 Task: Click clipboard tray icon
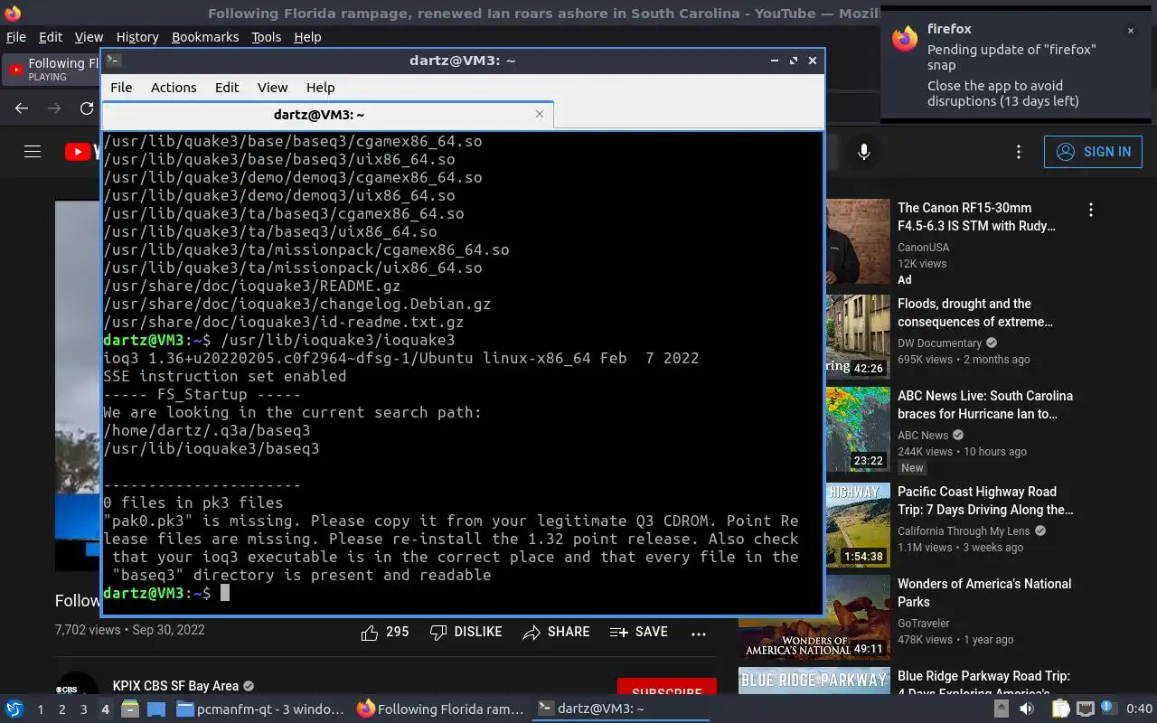[x=1060, y=709]
